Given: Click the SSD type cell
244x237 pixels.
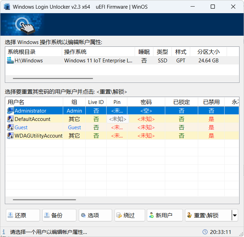Looking at the screenshot, I should point(162,60).
